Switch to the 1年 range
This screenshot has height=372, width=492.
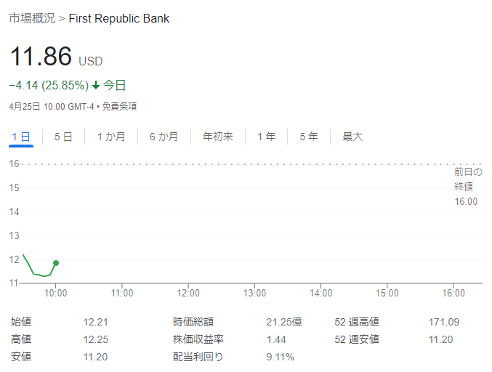(x=267, y=137)
